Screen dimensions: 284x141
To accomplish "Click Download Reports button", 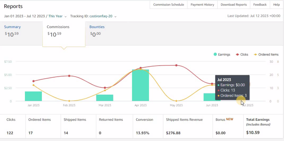I will [x=234, y=5].
